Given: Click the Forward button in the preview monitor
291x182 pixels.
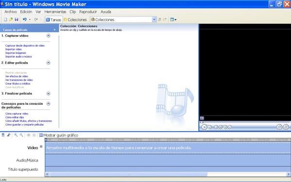Looking at the screenshot, I should click(x=230, y=127).
